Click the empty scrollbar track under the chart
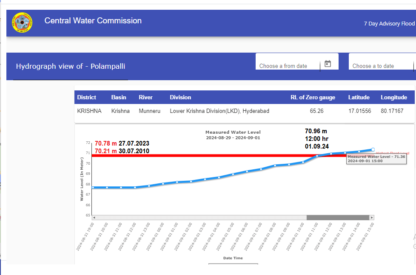This screenshot has height=275, width=416. pos(200,217)
